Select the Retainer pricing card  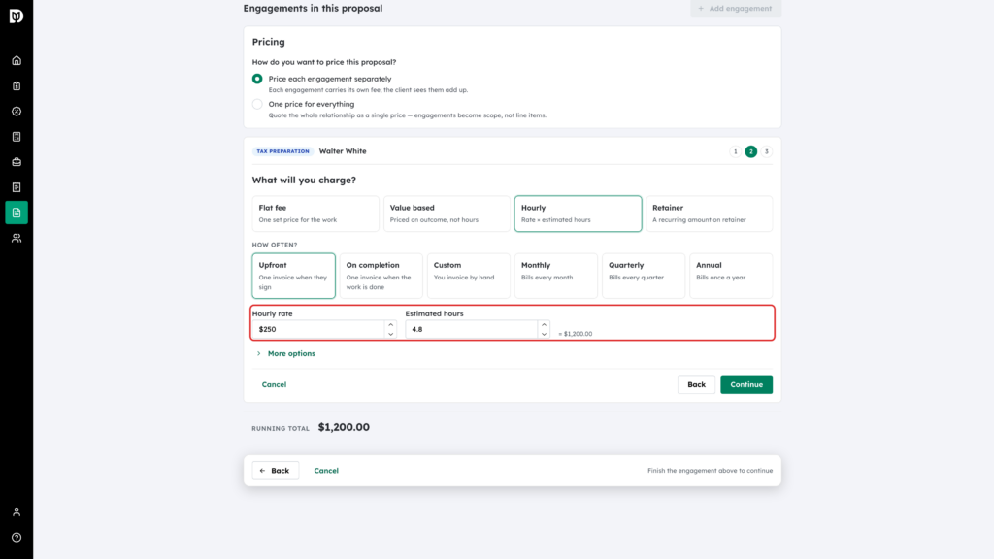(x=710, y=214)
